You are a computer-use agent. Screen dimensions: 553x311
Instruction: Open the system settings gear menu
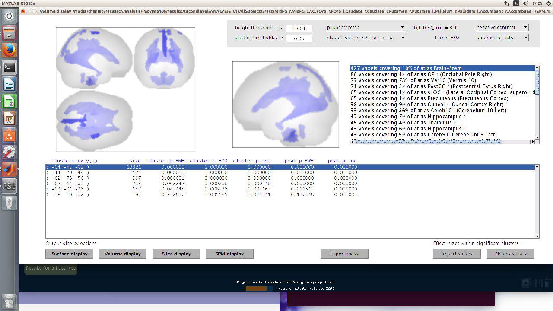548,3
